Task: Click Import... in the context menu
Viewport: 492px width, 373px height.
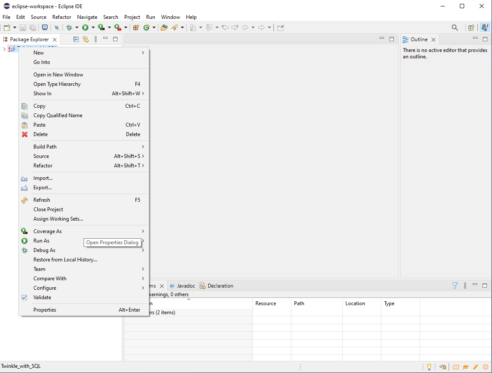Action: click(83, 178)
